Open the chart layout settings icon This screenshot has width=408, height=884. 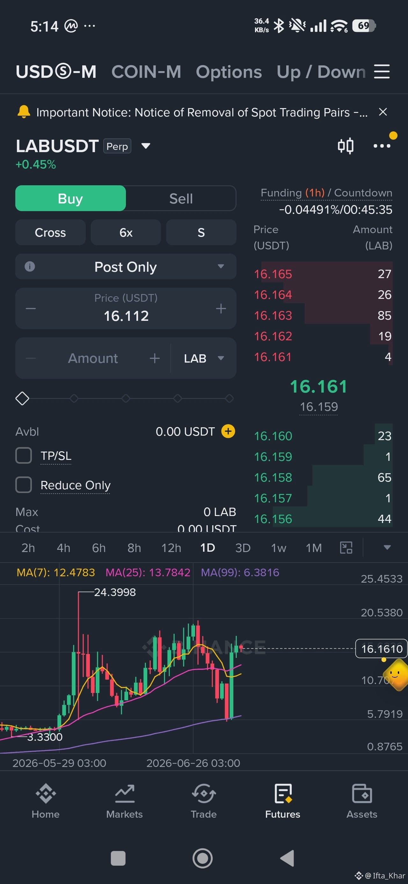point(346,547)
